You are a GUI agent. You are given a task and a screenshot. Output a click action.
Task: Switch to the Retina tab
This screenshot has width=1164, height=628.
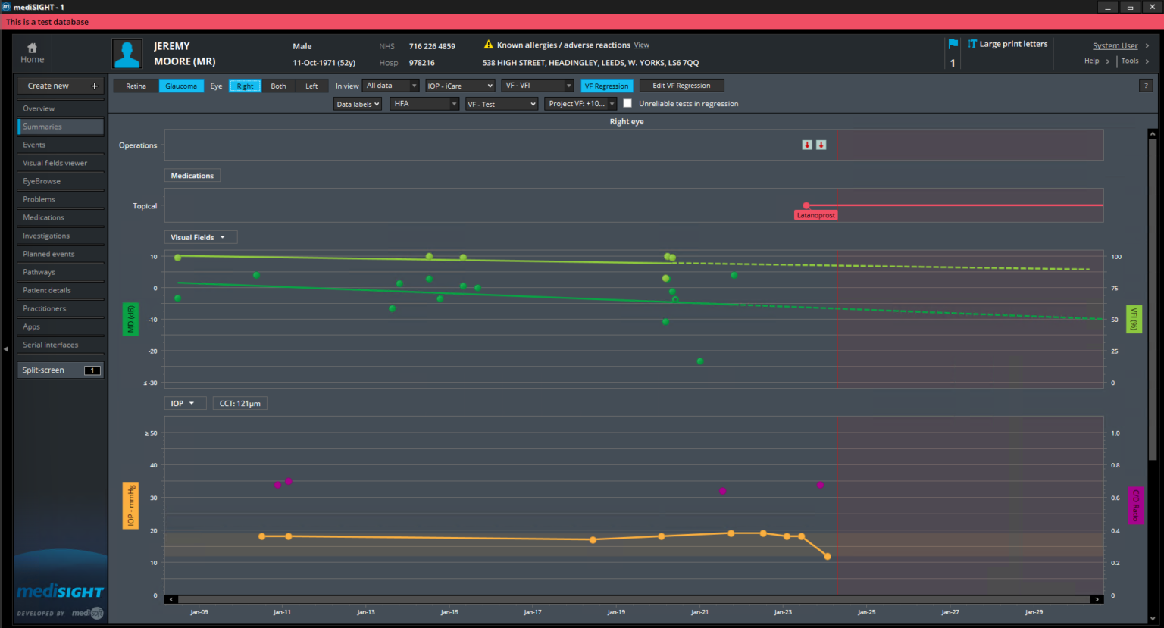click(136, 86)
